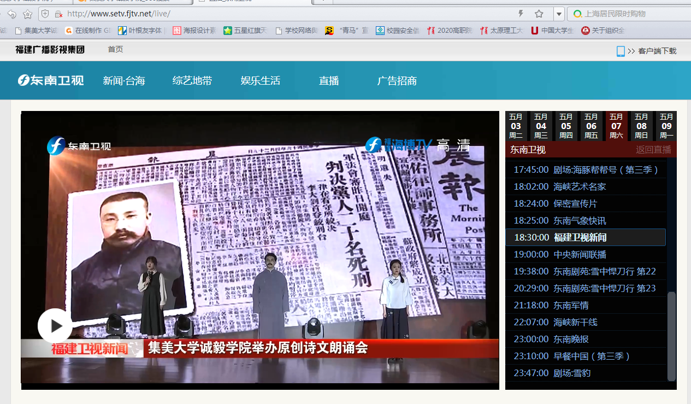Image resolution: width=691 pixels, height=404 pixels.
Task: Select the 五月 03 周二 date tab
Action: [x=516, y=126]
